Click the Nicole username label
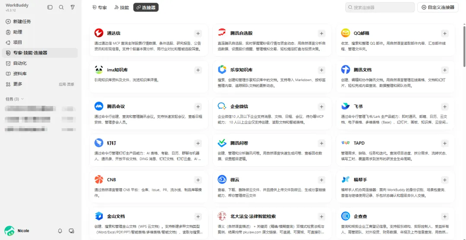This screenshot has width=466, height=240. tap(23, 231)
